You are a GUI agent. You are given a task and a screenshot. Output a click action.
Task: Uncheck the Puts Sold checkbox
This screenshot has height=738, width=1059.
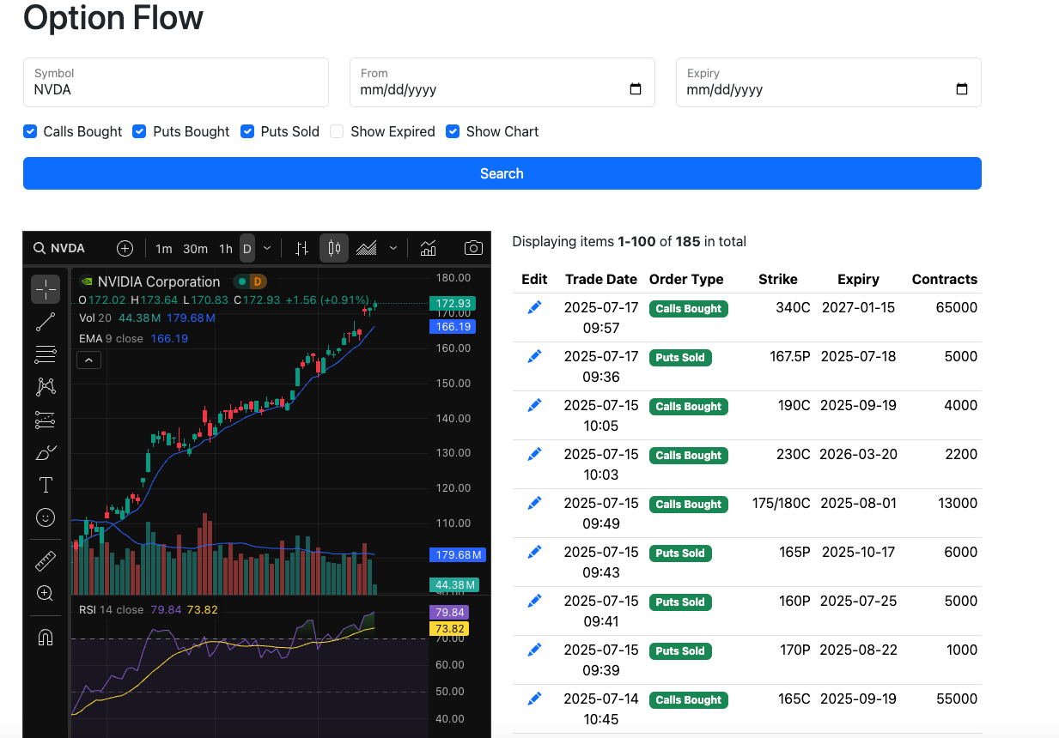(247, 131)
